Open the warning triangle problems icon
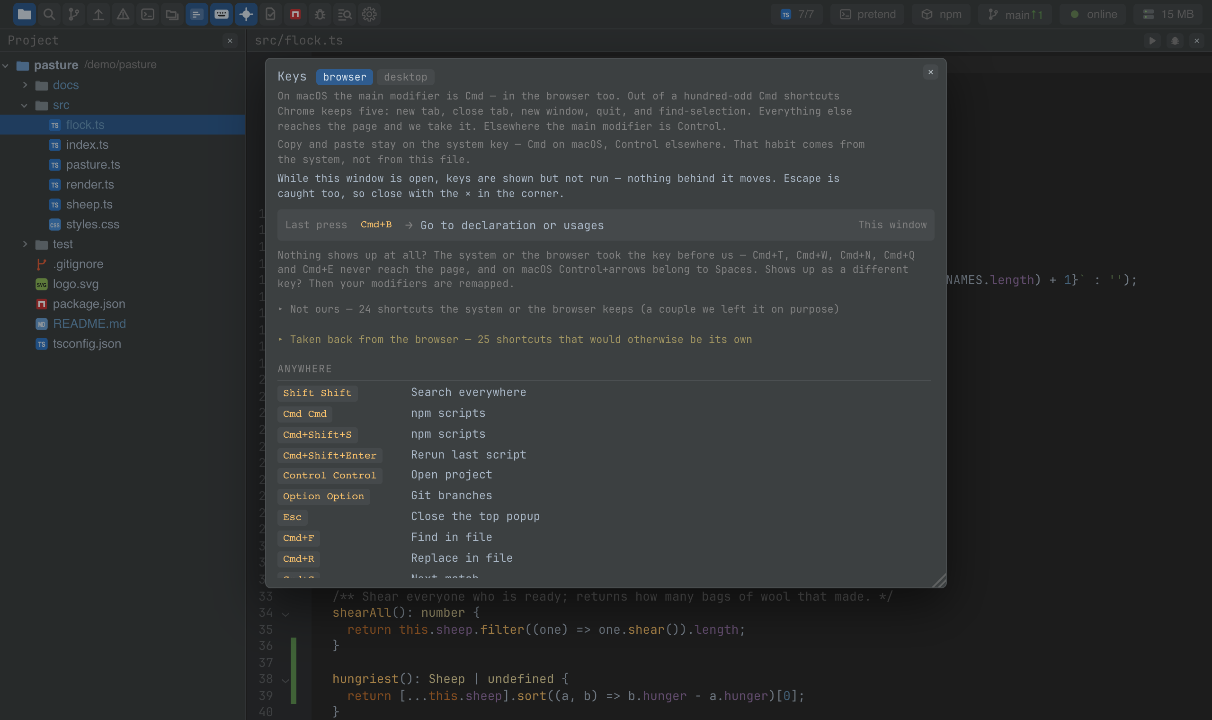 [x=123, y=15]
